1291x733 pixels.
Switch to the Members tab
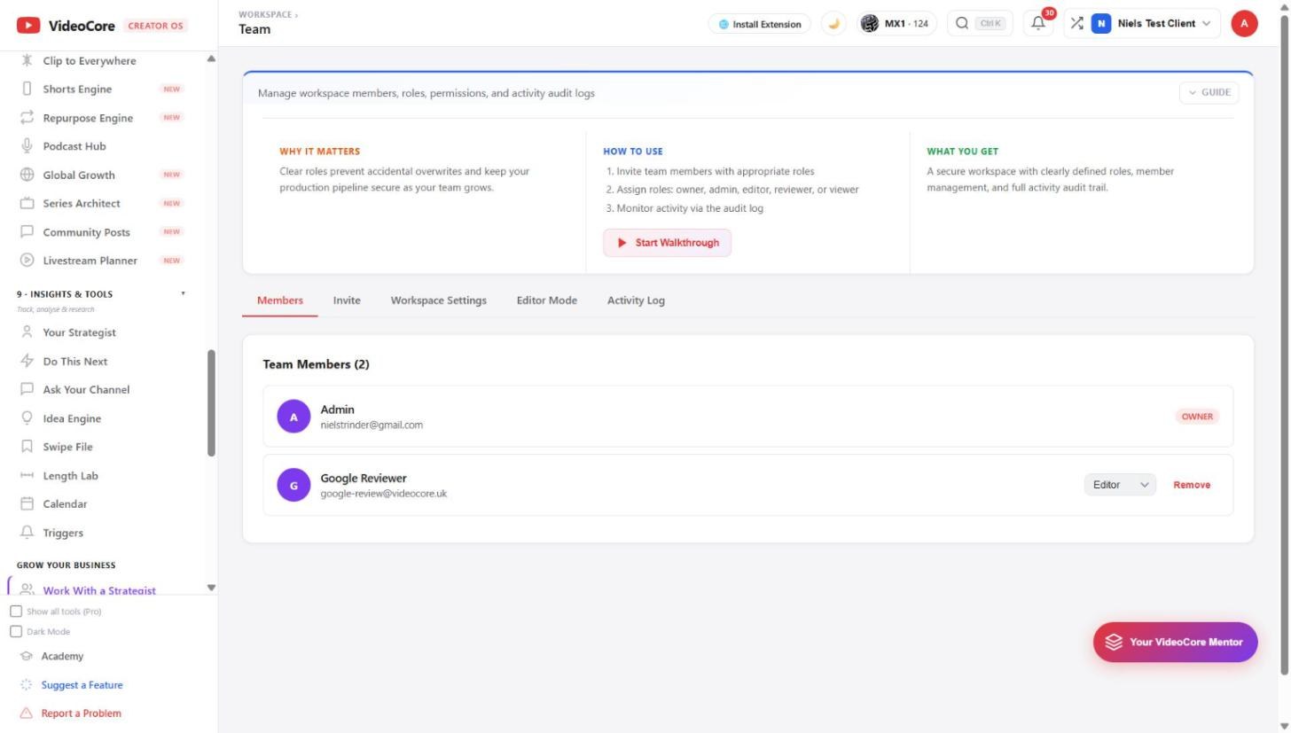point(280,300)
